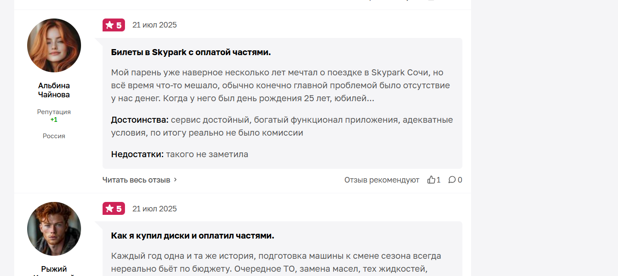Open Альбина Чайнова's avatar photo

(54, 45)
